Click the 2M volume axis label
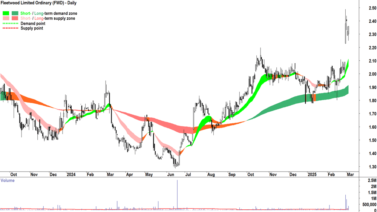Image resolution: width=377 pixels, height=212 pixels. pos(374,186)
